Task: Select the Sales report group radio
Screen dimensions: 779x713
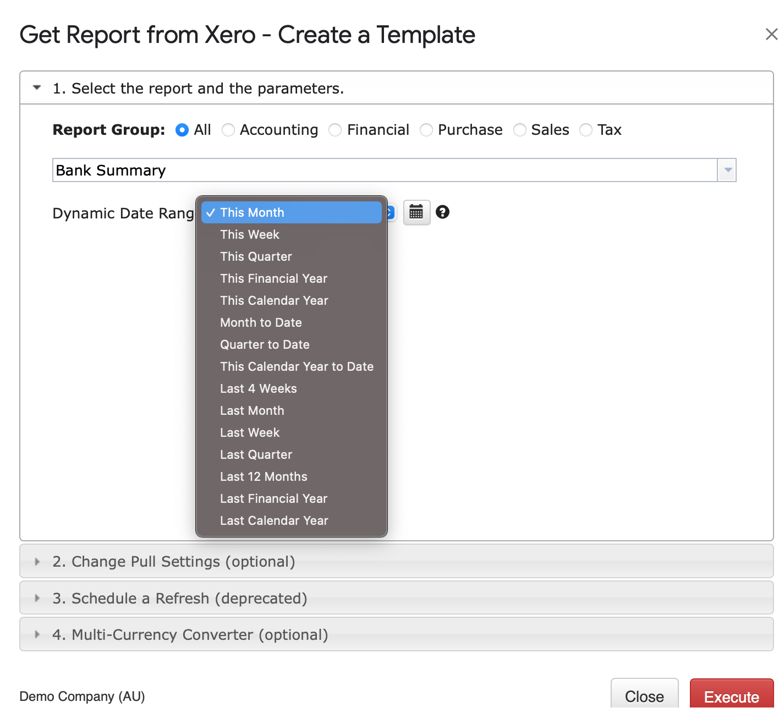Action: (519, 130)
